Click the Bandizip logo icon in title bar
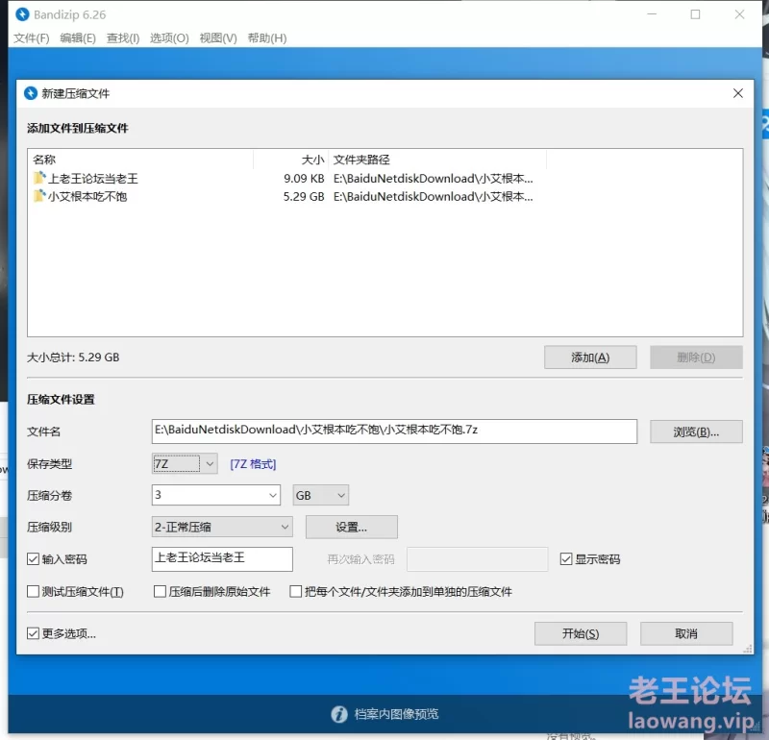 click(22, 14)
